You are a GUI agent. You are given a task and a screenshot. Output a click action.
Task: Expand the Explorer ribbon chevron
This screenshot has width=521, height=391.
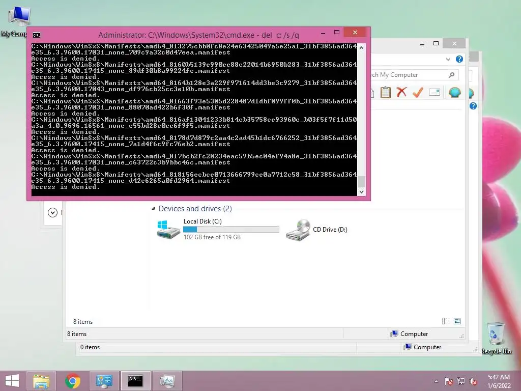click(448, 59)
